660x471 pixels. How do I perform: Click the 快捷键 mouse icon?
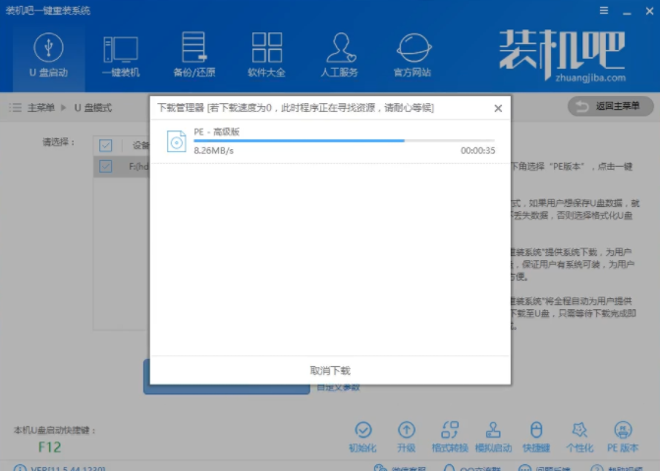tap(536, 430)
